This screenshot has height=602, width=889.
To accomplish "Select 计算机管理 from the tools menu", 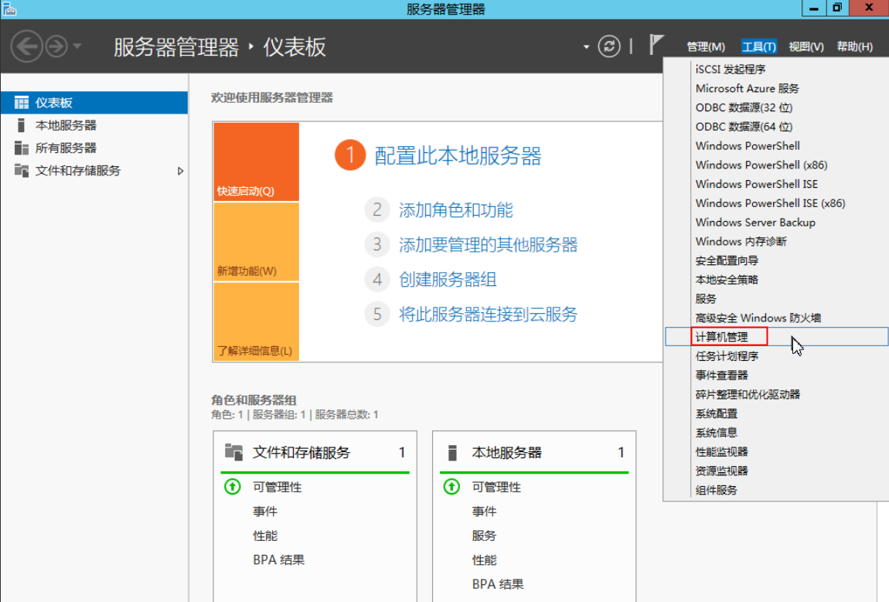I will pos(721,337).
